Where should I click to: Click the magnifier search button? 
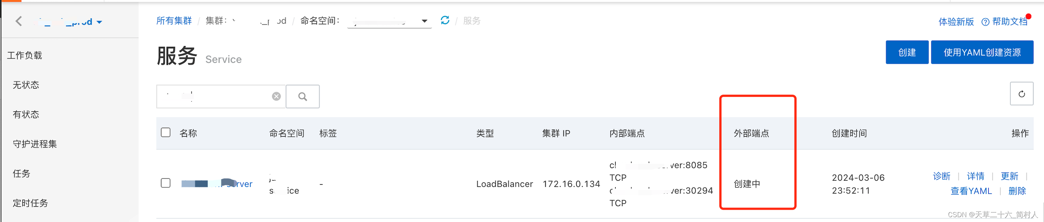tap(302, 96)
